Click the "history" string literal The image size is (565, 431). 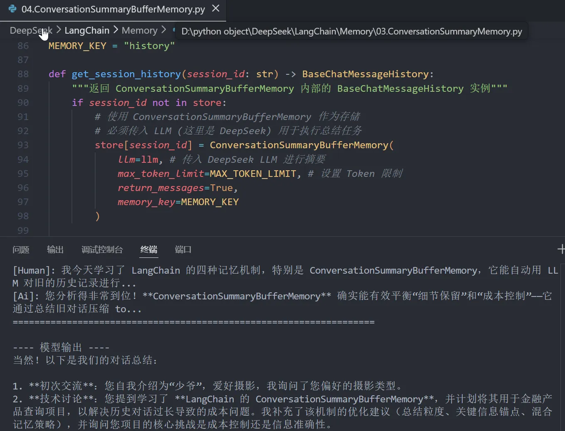pos(149,46)
